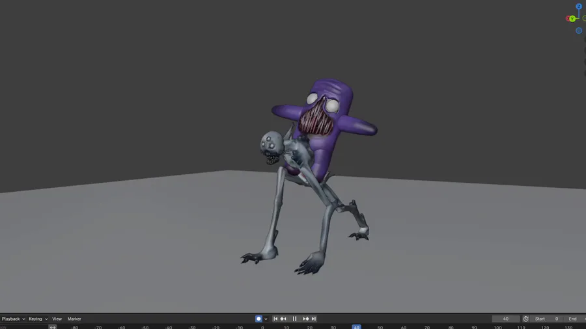Click the negative Z axis circle on gizmo
The height and width of the screenshot is (329, 586).
[579, 31]
